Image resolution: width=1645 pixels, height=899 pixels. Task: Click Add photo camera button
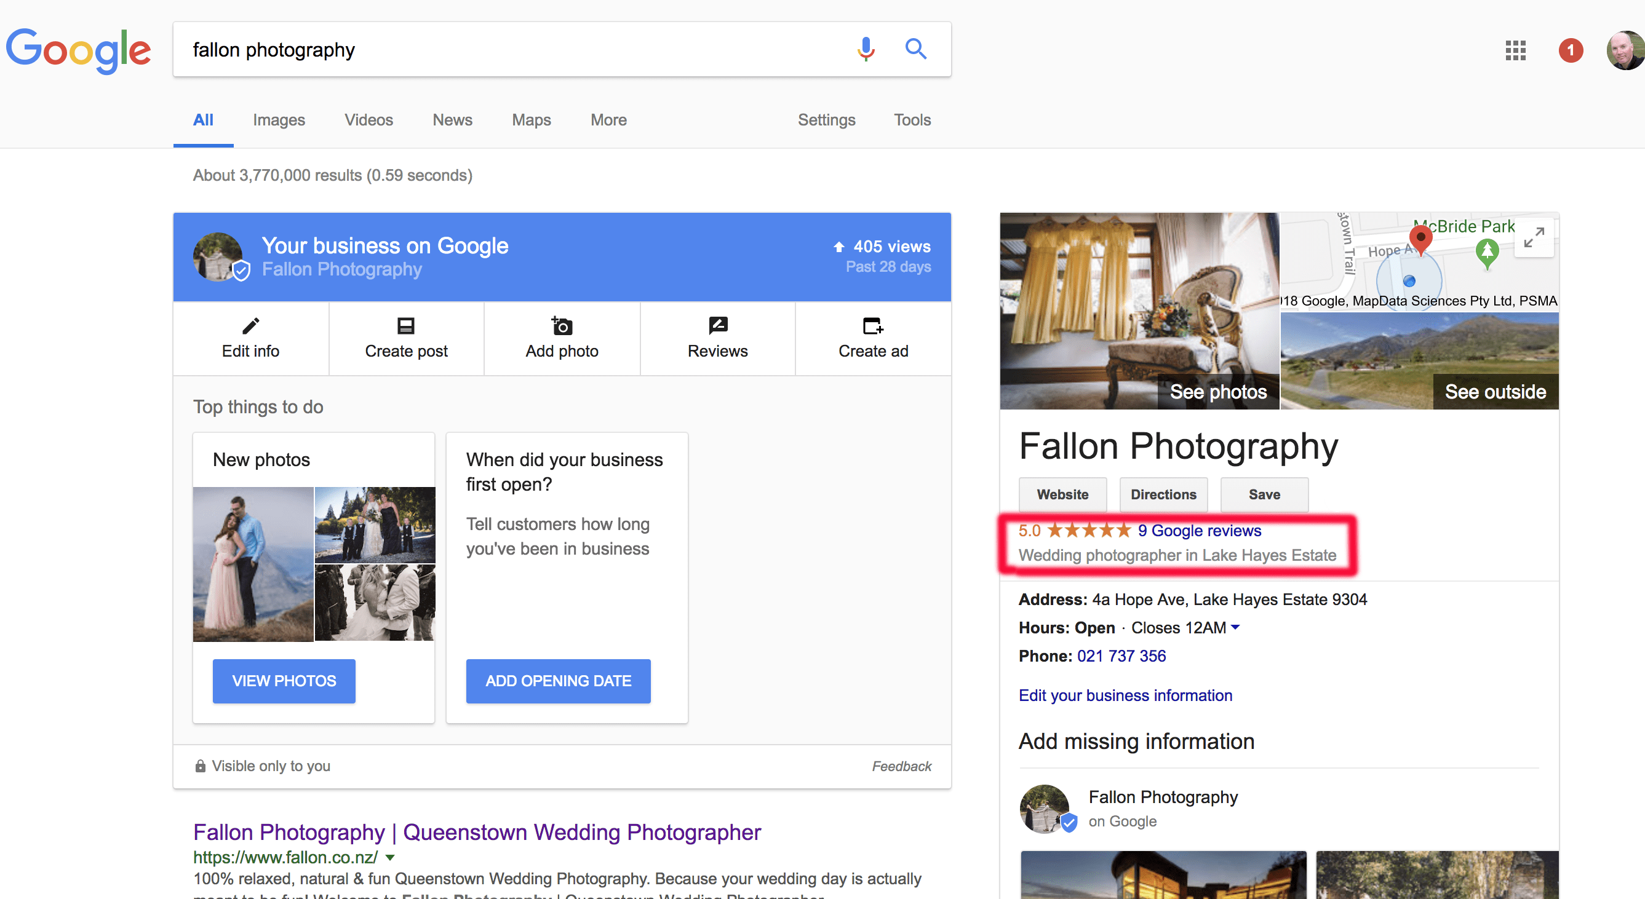[x=562, y=338]
